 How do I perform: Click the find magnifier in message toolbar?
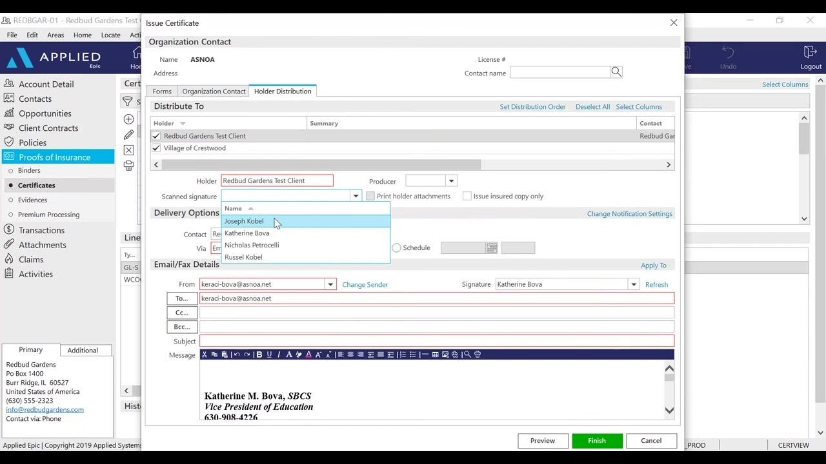coord(467,354)
